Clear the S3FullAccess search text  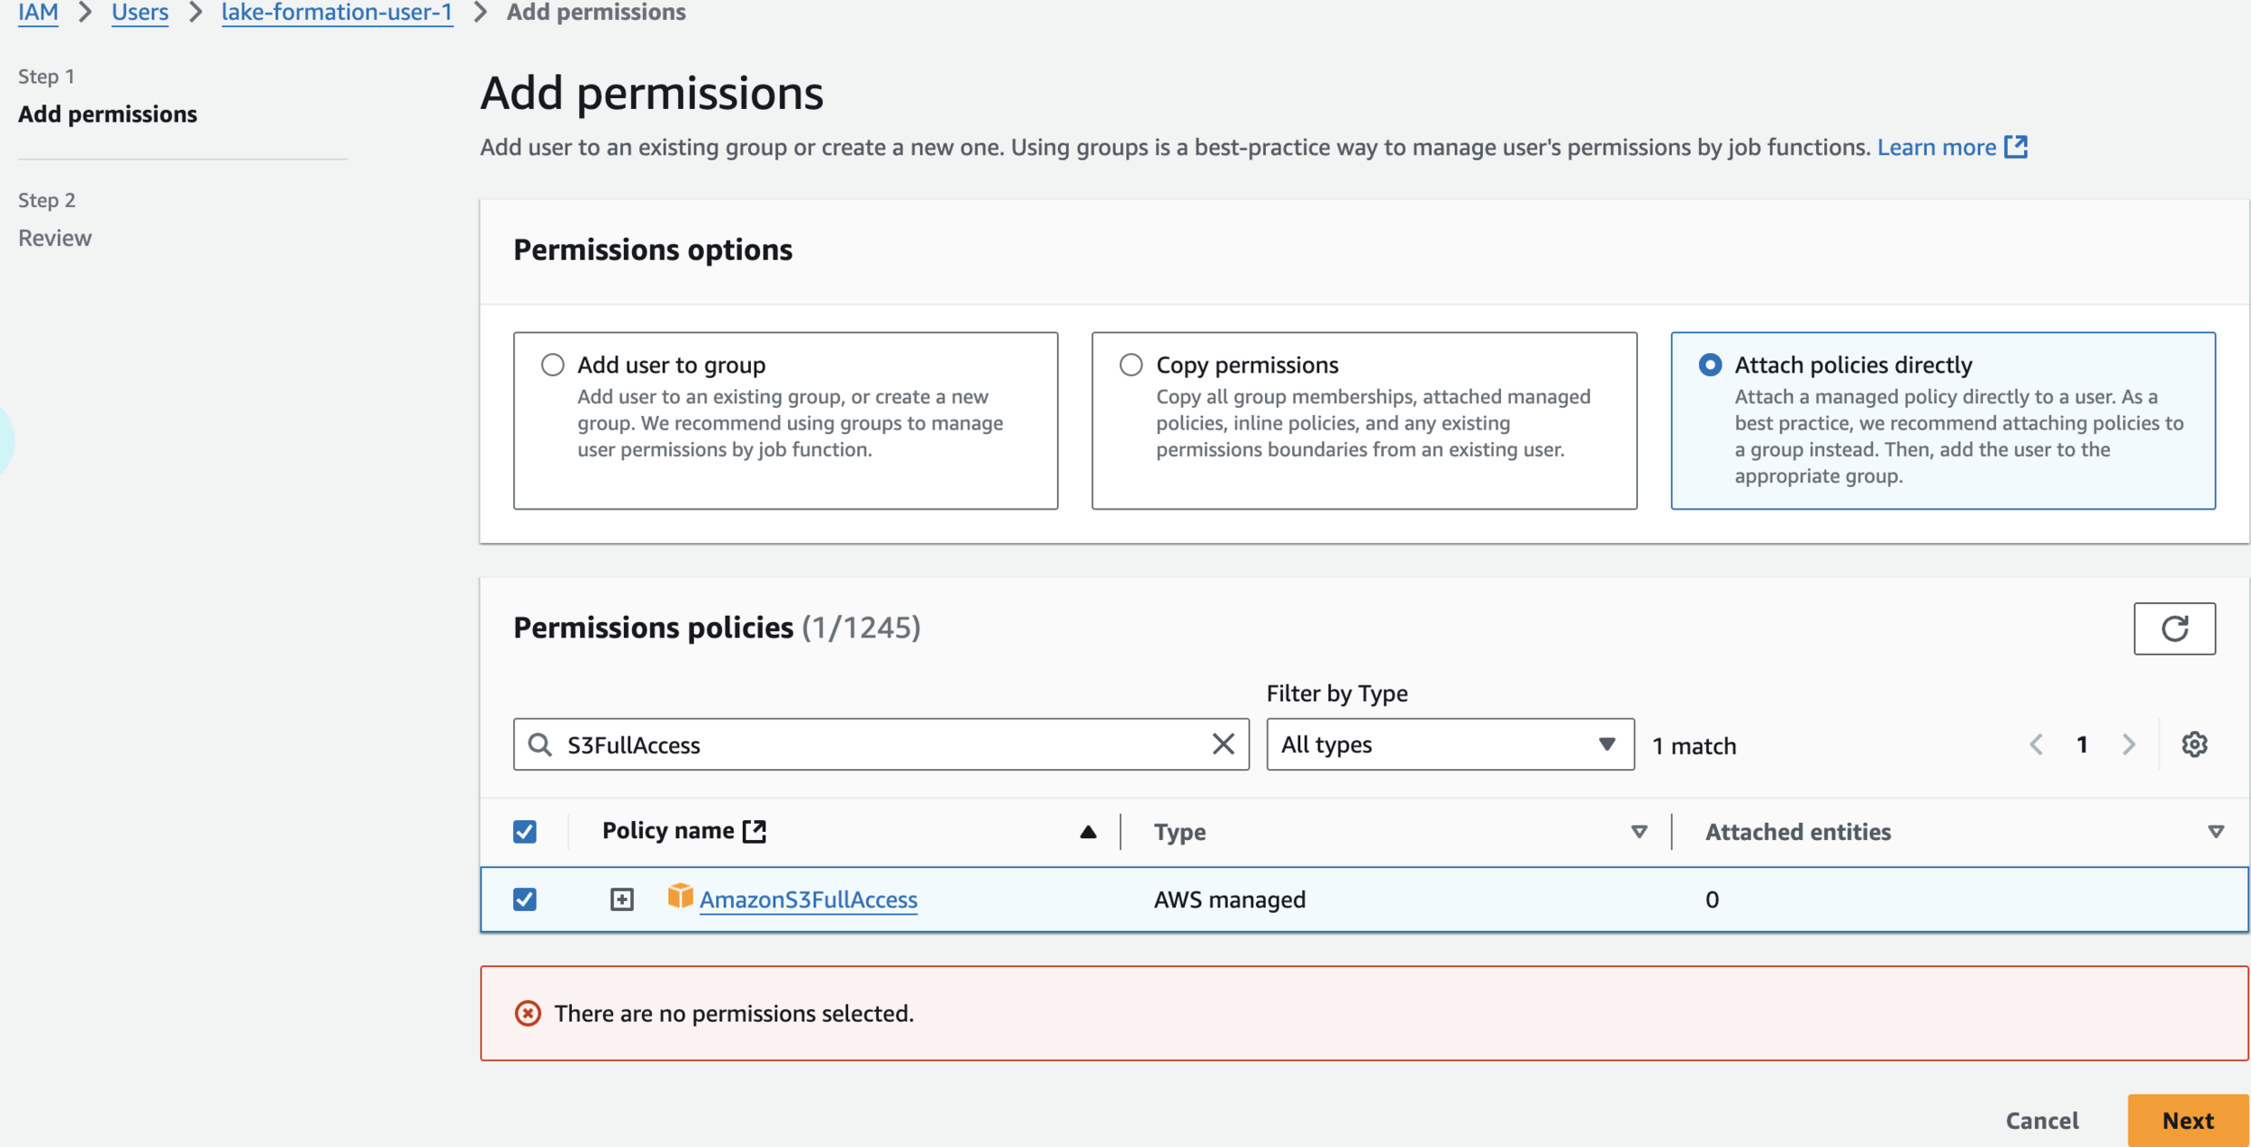tap(1223, 745)
